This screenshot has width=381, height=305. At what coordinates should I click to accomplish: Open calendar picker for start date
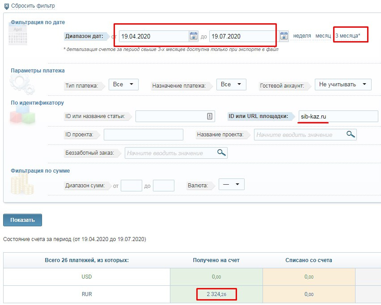click(194, 36)
